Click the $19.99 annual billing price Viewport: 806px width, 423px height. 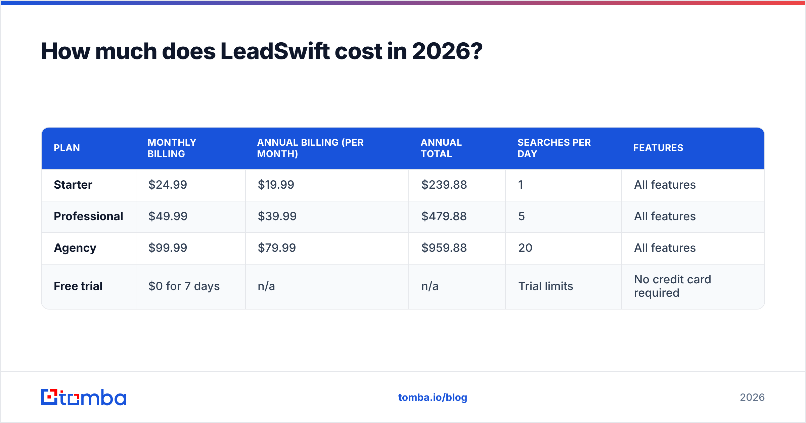pyautogui.click(x=276, y=185)
